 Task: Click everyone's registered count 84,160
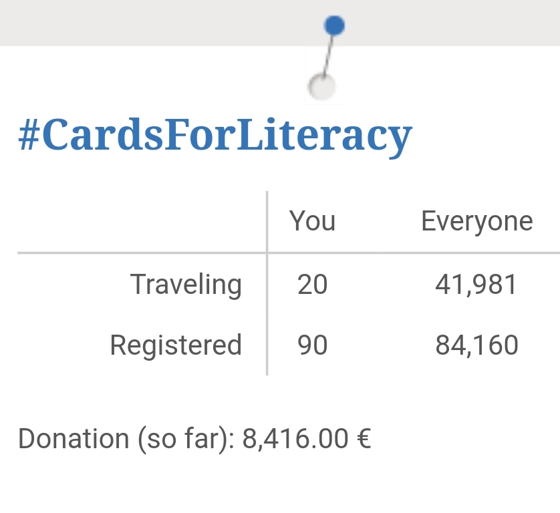(476, 345)
